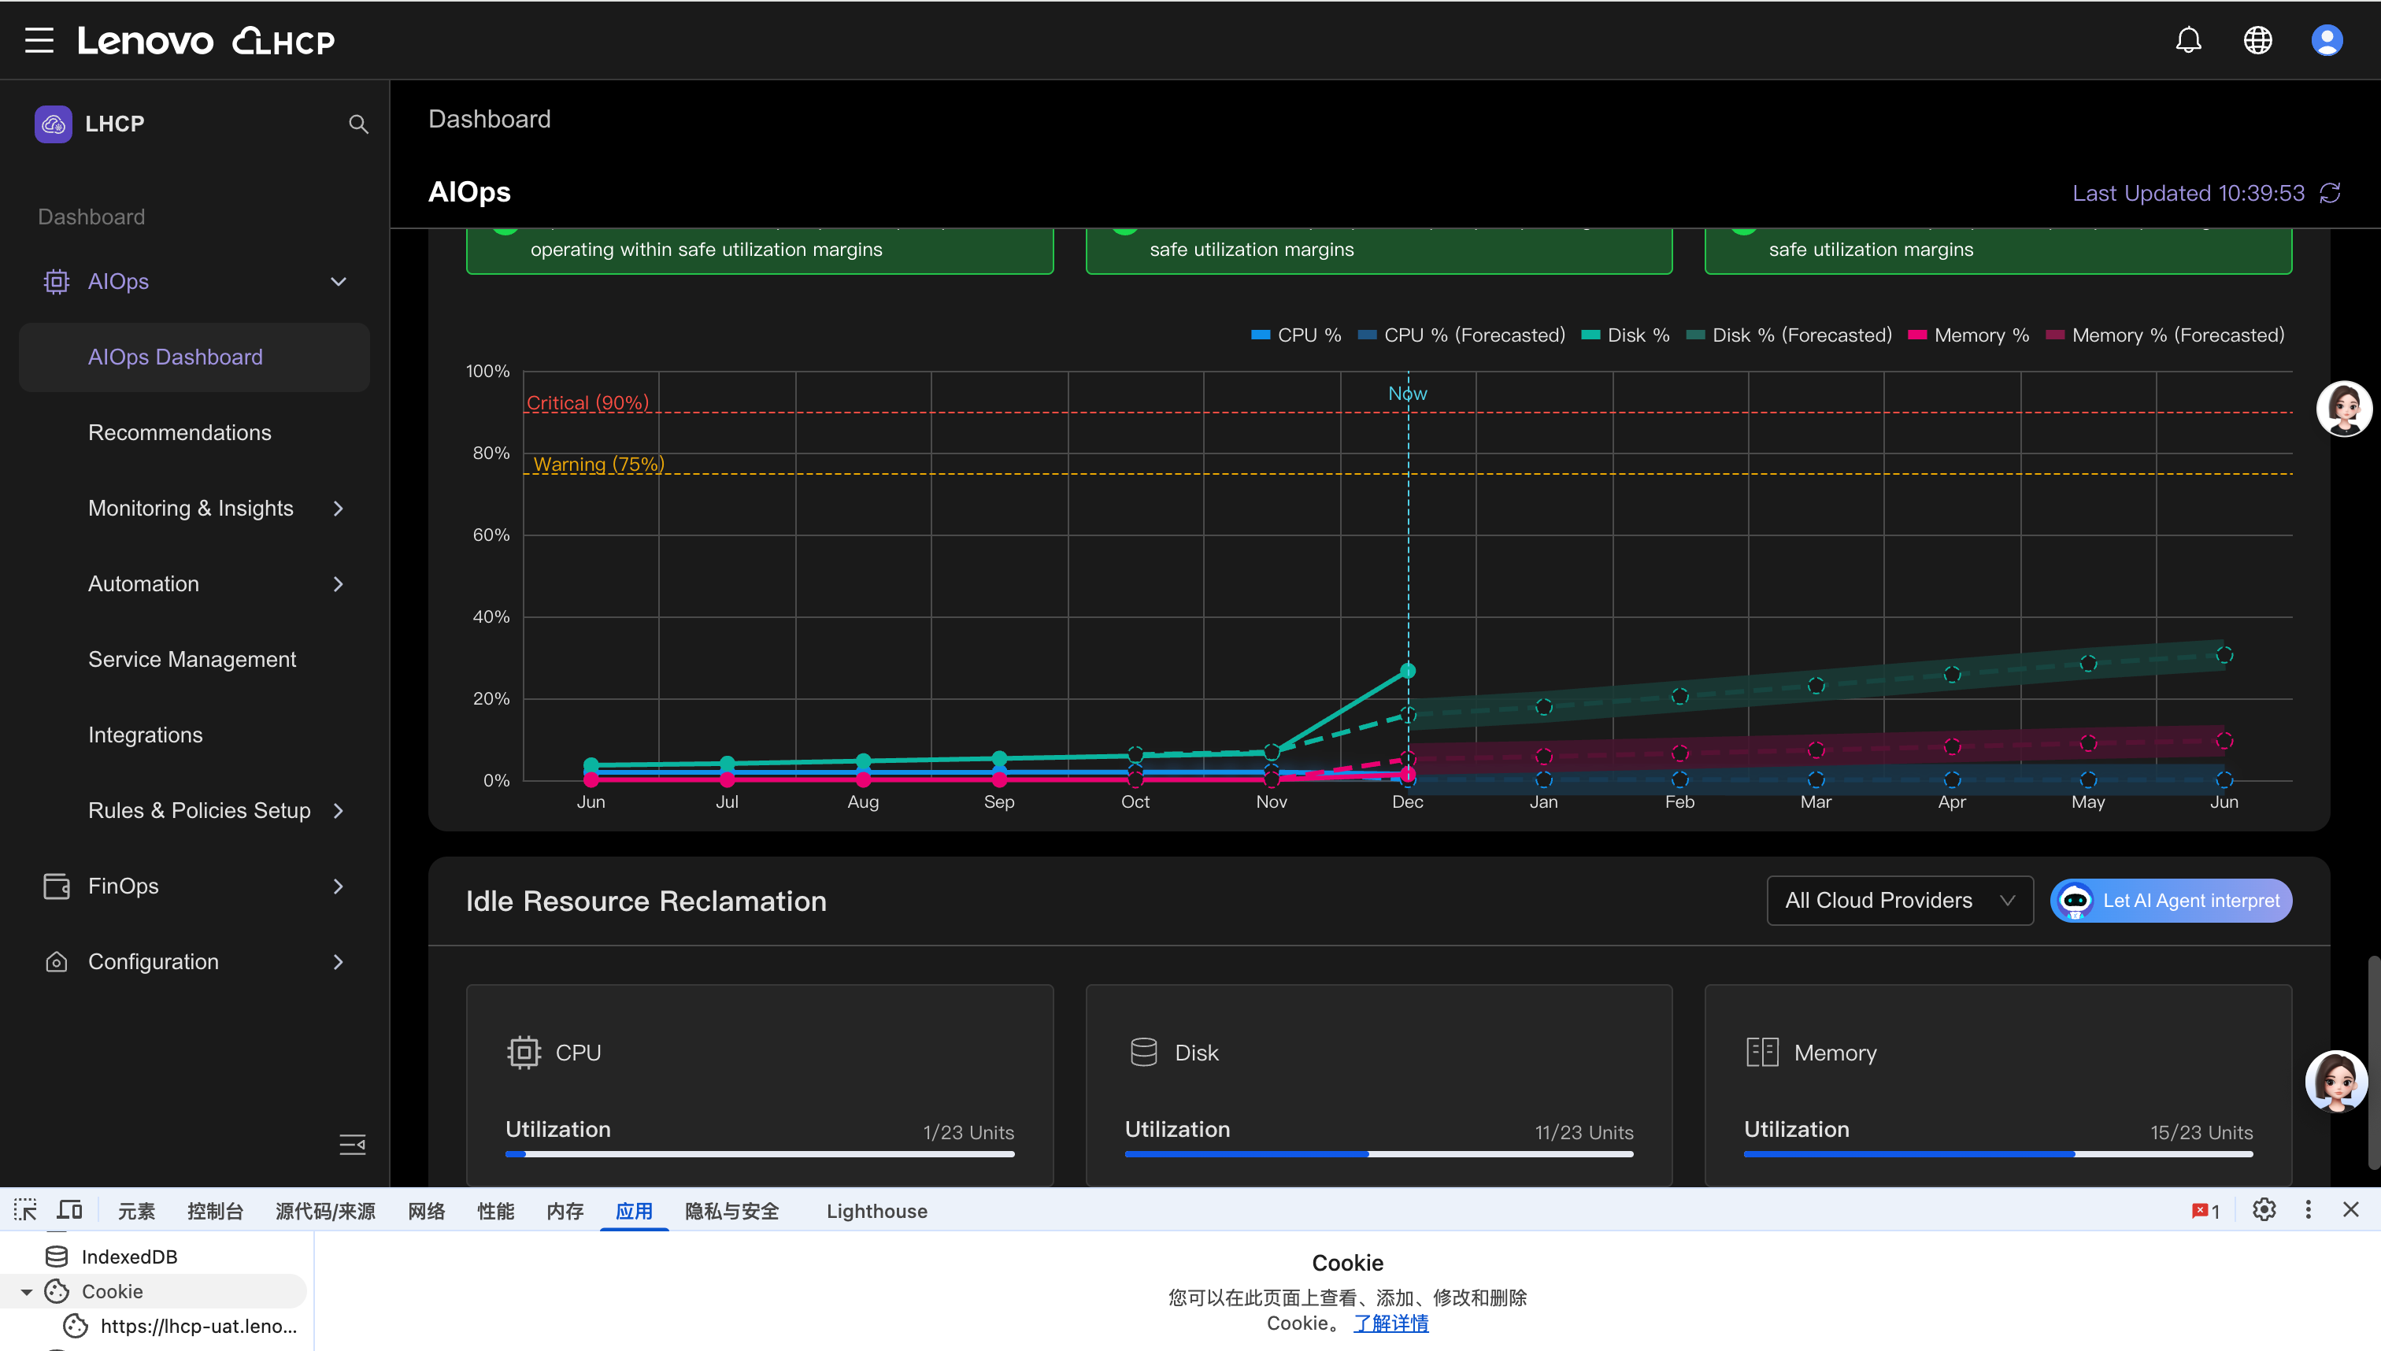Toggle Disk % (Forecasted) legend series
Image resolution: width=2381 pixels, height=1351 pixels.
[x=1789, y=335]
